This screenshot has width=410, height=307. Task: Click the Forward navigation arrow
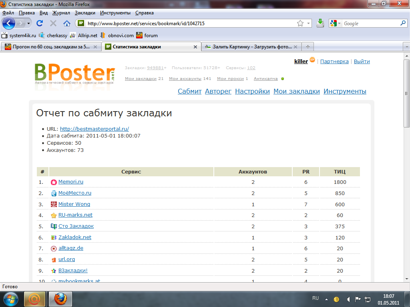coord(20,24)
